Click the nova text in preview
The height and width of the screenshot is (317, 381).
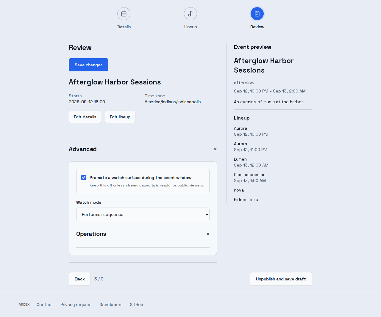pos(239,190)
